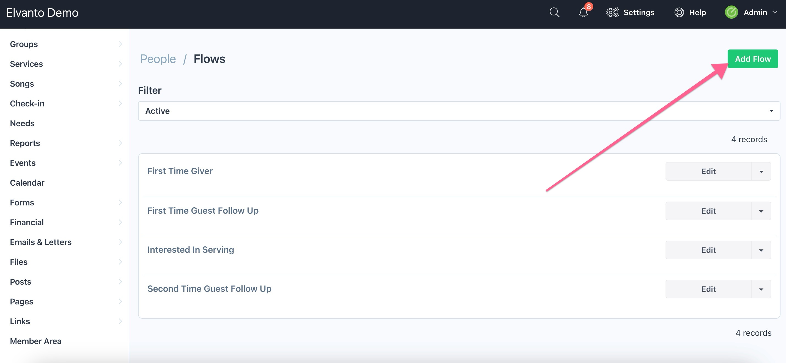Expand the Events chevron arrow

[120, 163]
